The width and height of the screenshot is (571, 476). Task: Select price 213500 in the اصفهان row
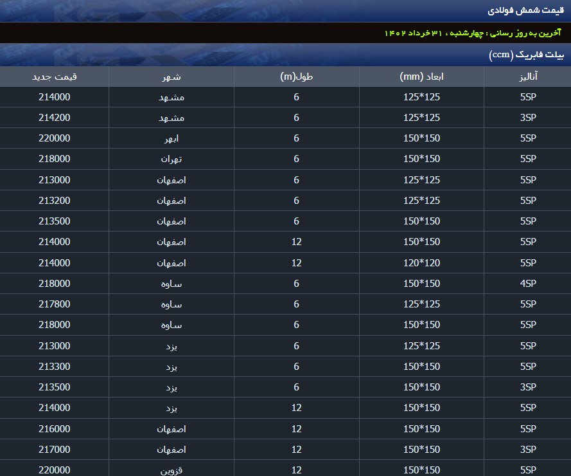click(54, 221)
